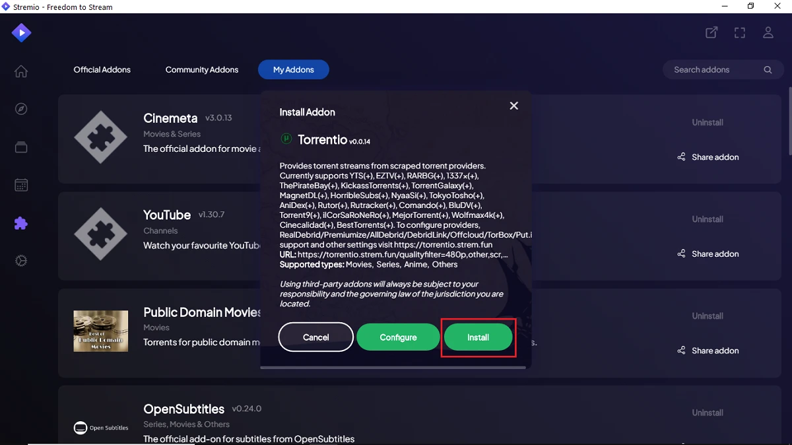Open the Library icon in sidebar
This screenshot has width=792, height=445.
point(21,147)
